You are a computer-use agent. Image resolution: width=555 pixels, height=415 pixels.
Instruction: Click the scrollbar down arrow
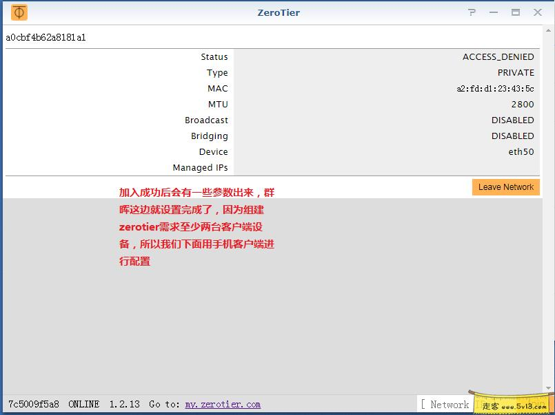point(548,388)
